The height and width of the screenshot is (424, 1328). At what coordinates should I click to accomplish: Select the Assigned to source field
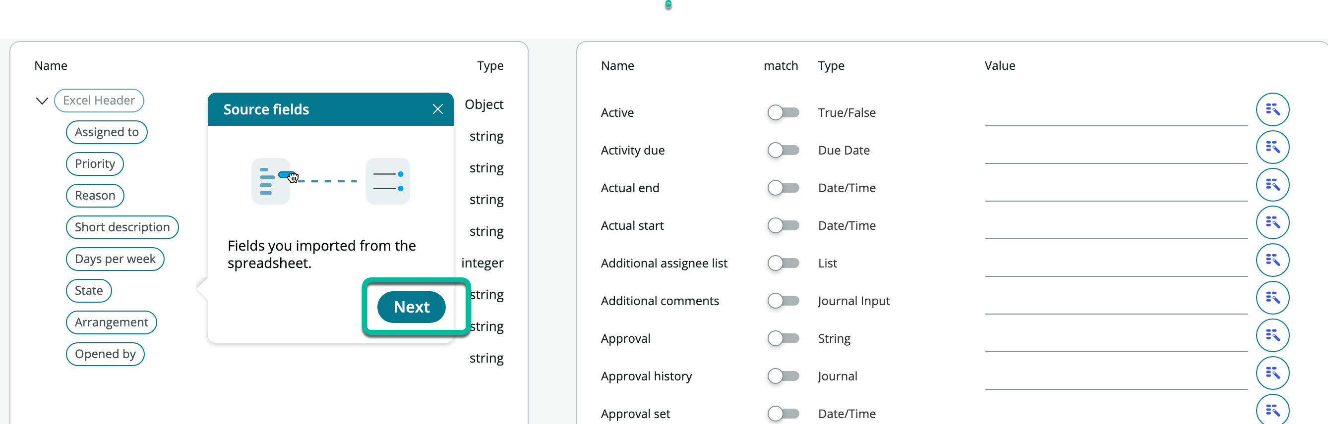click(106, 132)
